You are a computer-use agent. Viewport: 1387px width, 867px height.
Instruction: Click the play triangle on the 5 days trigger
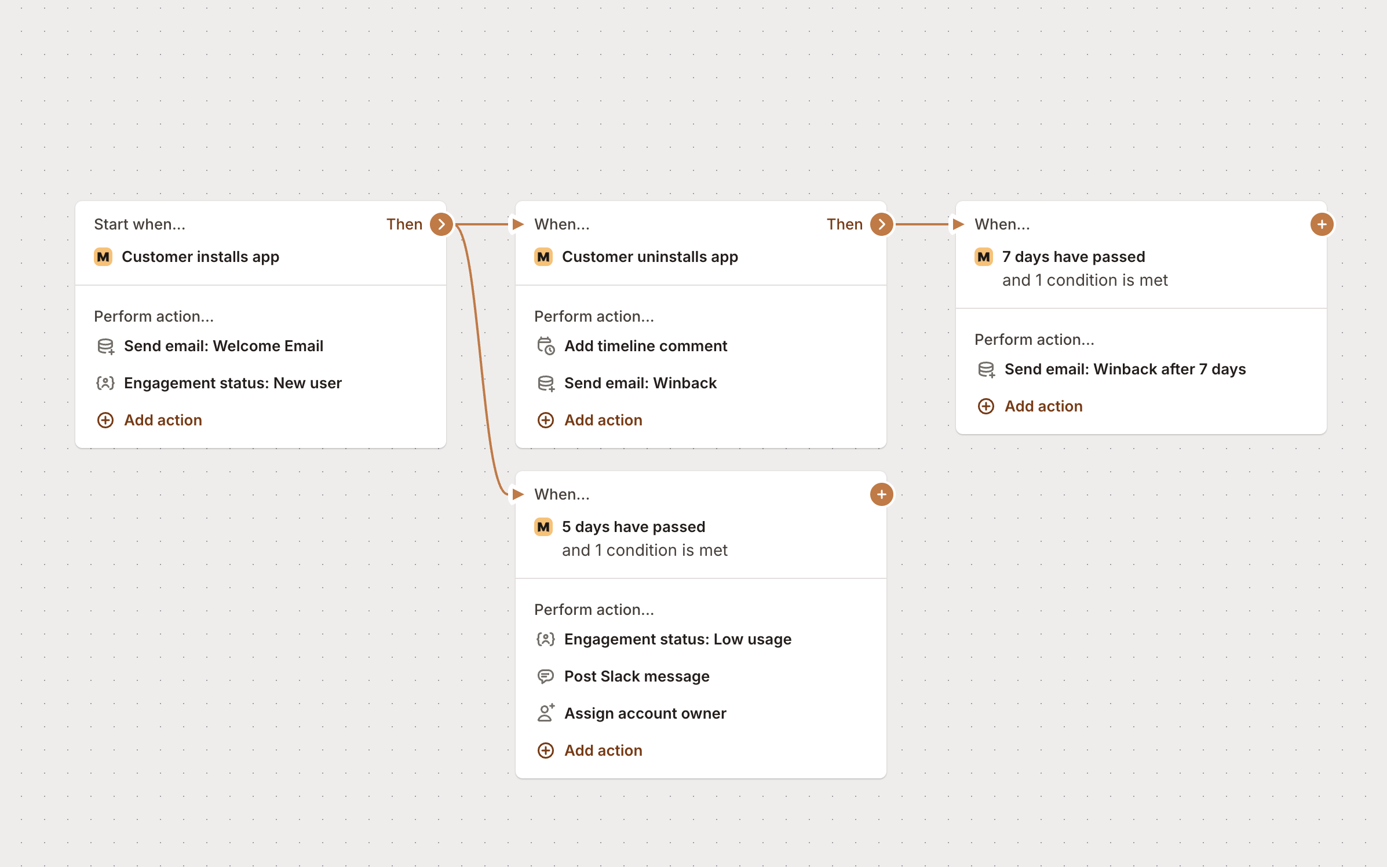point(517,494)
